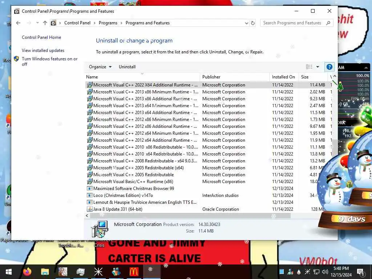Image resolution: width=372 pixels, height=279 pixels.
Task: Click the icon of Java 8 Update 331
Action: tap(89, 209)
